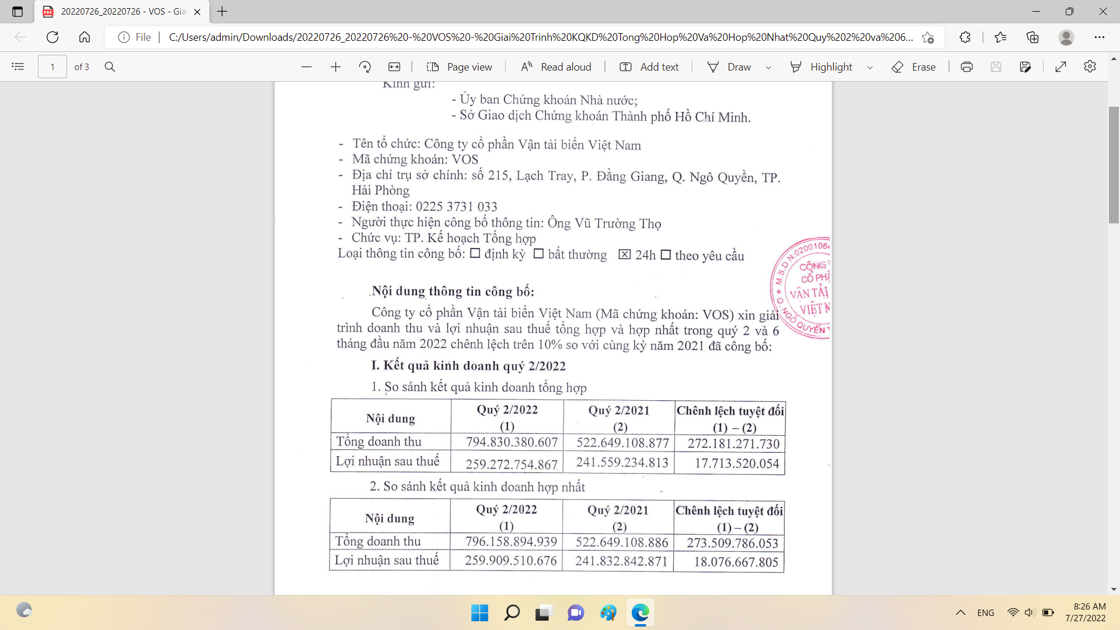Open a new browser tab
This screenshot has width=1120, height=630.
pos(222,11)
